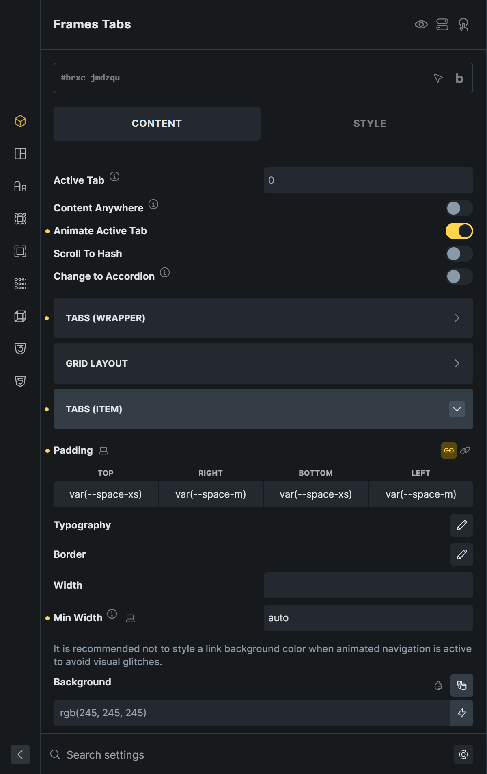487x774 pixels.
Task: Edit Typography with the pencil button
Action: [x=462, y=525]
